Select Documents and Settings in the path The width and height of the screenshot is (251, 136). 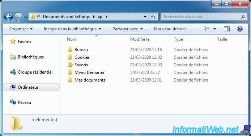pos(66,17)
